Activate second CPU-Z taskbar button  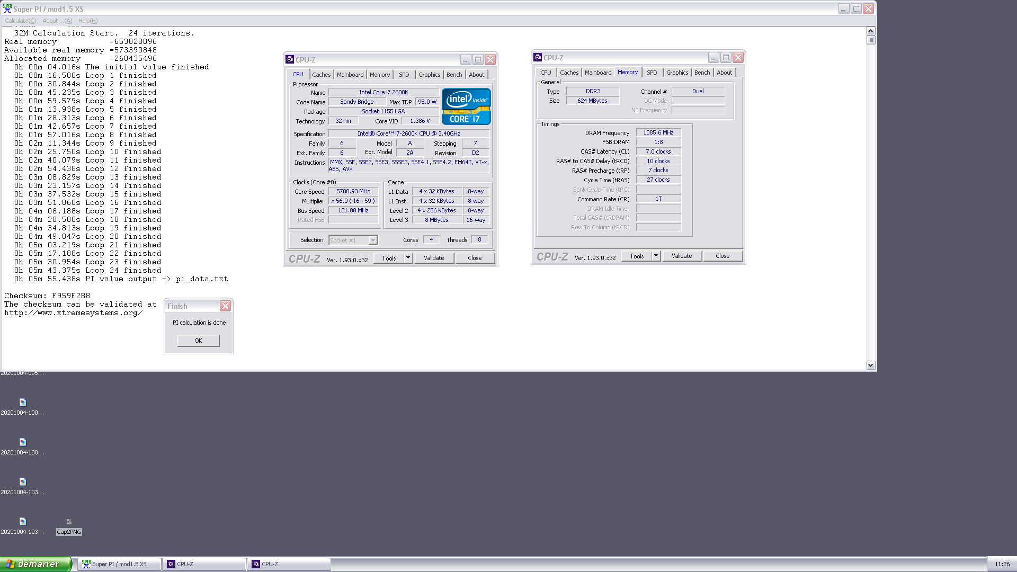tap(290, 564)
